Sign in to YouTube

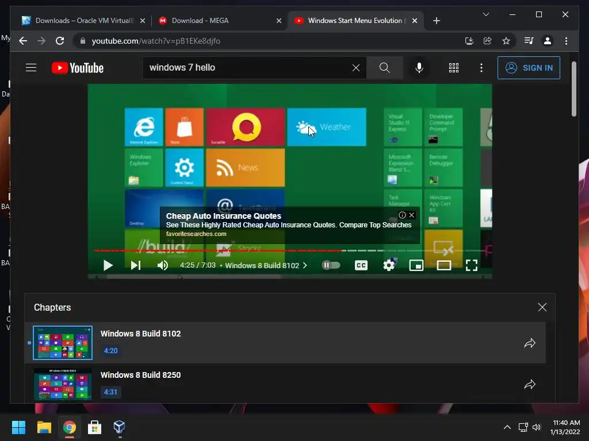(529, 68)
